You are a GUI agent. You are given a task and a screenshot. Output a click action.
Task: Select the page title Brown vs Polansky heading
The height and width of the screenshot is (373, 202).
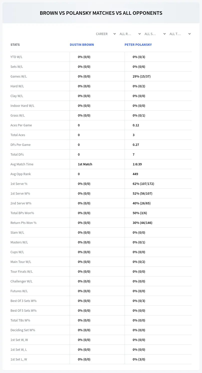(101, 13)
